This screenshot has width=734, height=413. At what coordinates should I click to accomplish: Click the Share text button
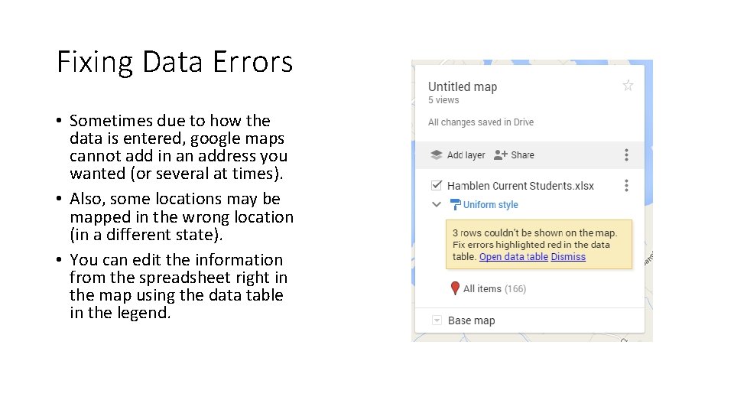pyautogui.click(x=522, y=155)
